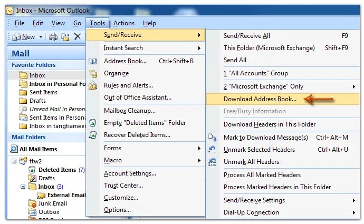This screenshot has width=364, height=224.
Task: Open Options in Tools menu
Action: 146,210
